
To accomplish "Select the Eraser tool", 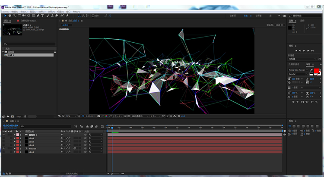I will 57,16.
